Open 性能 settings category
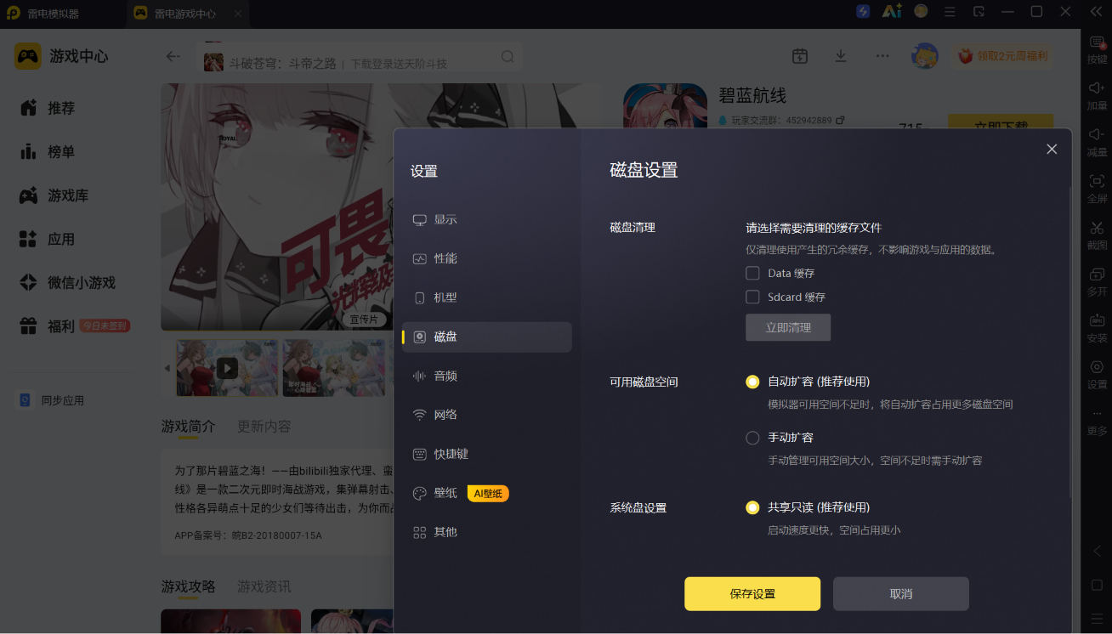 coord(486,258)
